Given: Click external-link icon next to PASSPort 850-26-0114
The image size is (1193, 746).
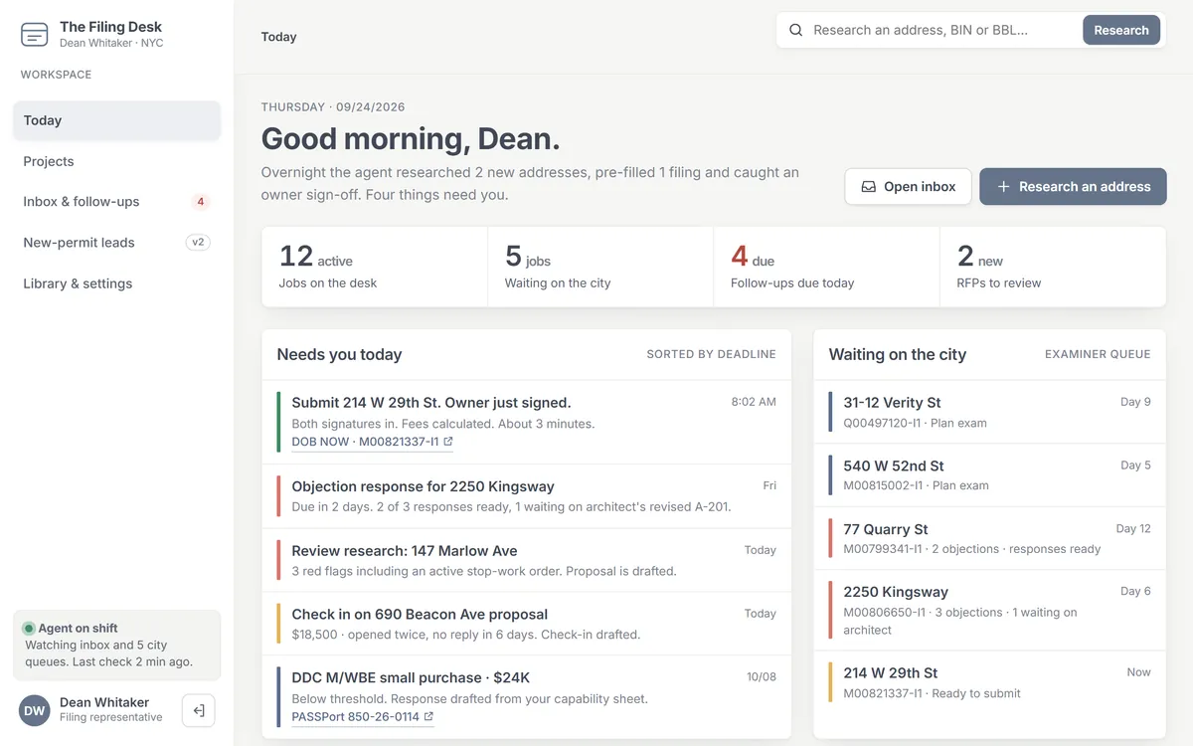Looking at the screenshot, I should [x=428, y=716].
